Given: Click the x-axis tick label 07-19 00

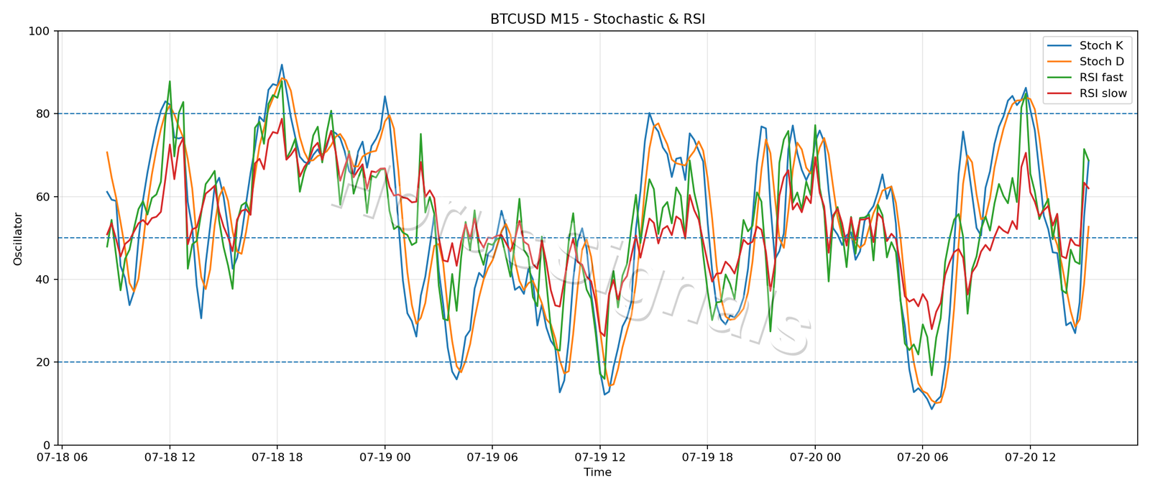Looking at the screenshot, I should (385, 457).
